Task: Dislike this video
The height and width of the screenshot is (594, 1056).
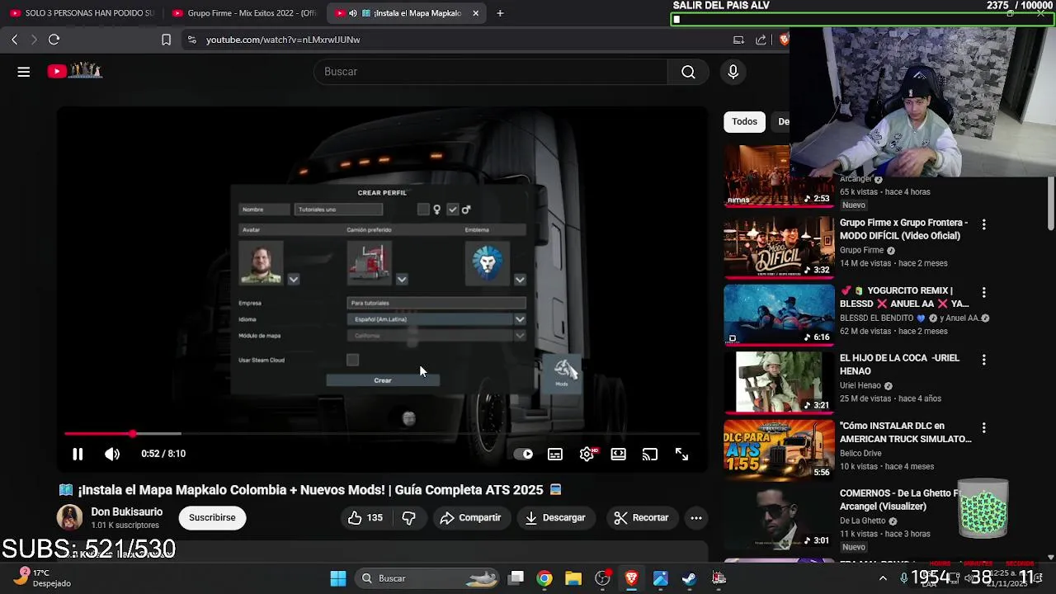Action: coord(408,517)
